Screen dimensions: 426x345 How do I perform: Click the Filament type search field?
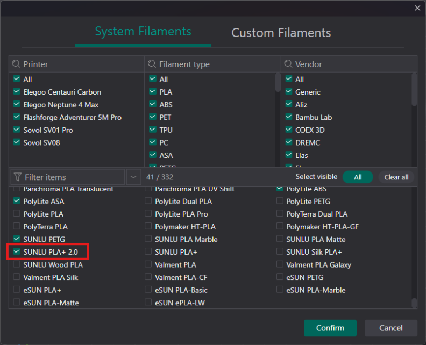(x=212, y=64)
